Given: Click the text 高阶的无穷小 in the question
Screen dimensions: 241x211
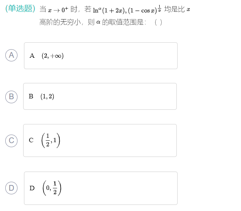Looking at the screenshot, I should (x=60, y=22).
